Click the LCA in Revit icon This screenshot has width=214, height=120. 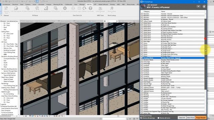[73, 8]
